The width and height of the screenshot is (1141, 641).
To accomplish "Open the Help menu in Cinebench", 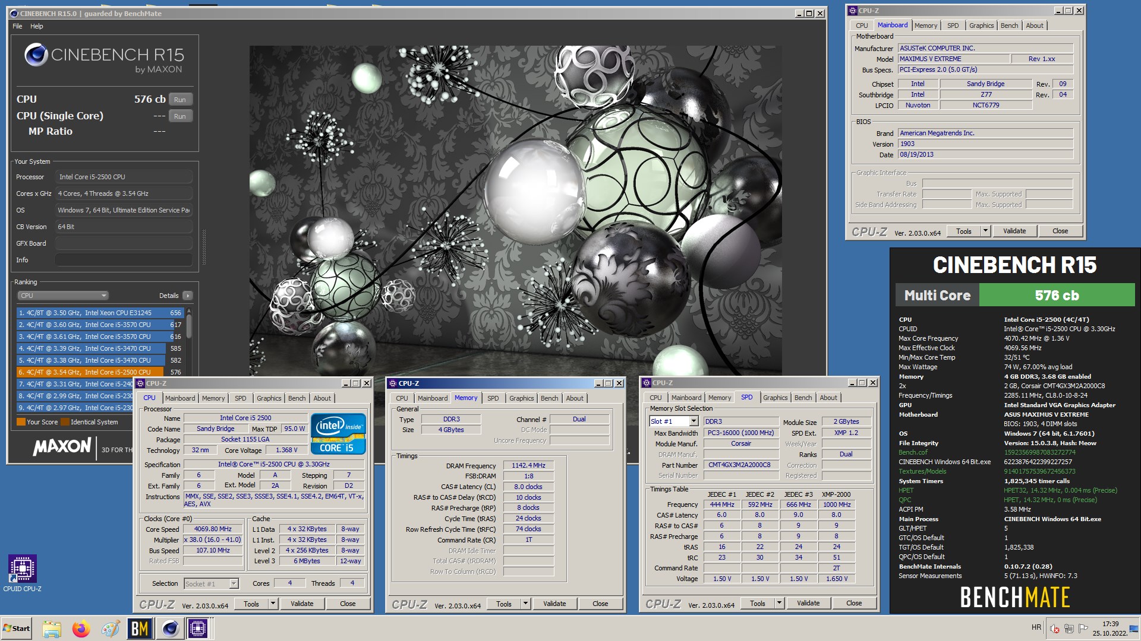I will pos(37,26).
